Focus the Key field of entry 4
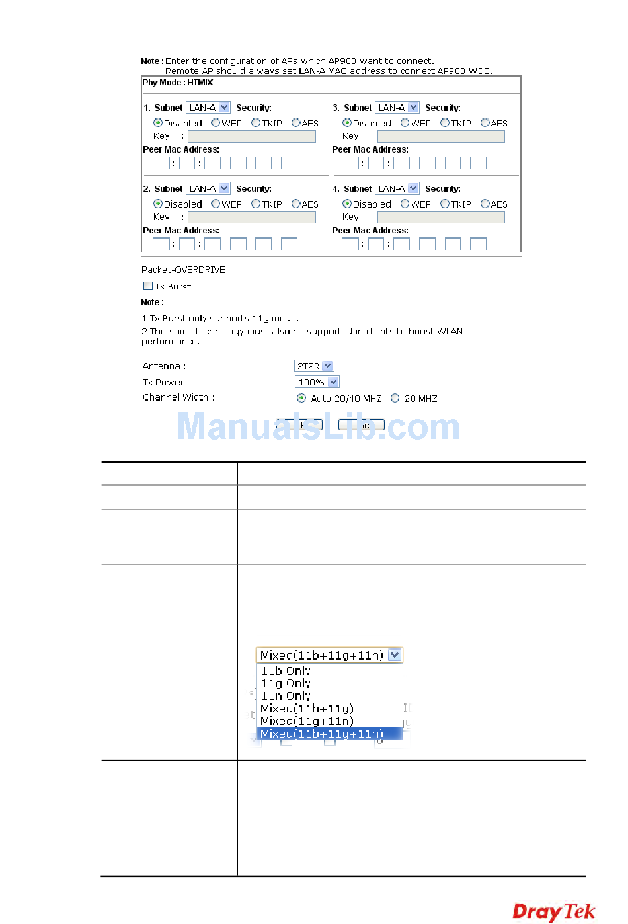 pos(441,217)
